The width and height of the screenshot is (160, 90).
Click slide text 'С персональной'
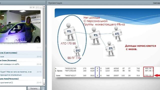click(x=95, y=21)
